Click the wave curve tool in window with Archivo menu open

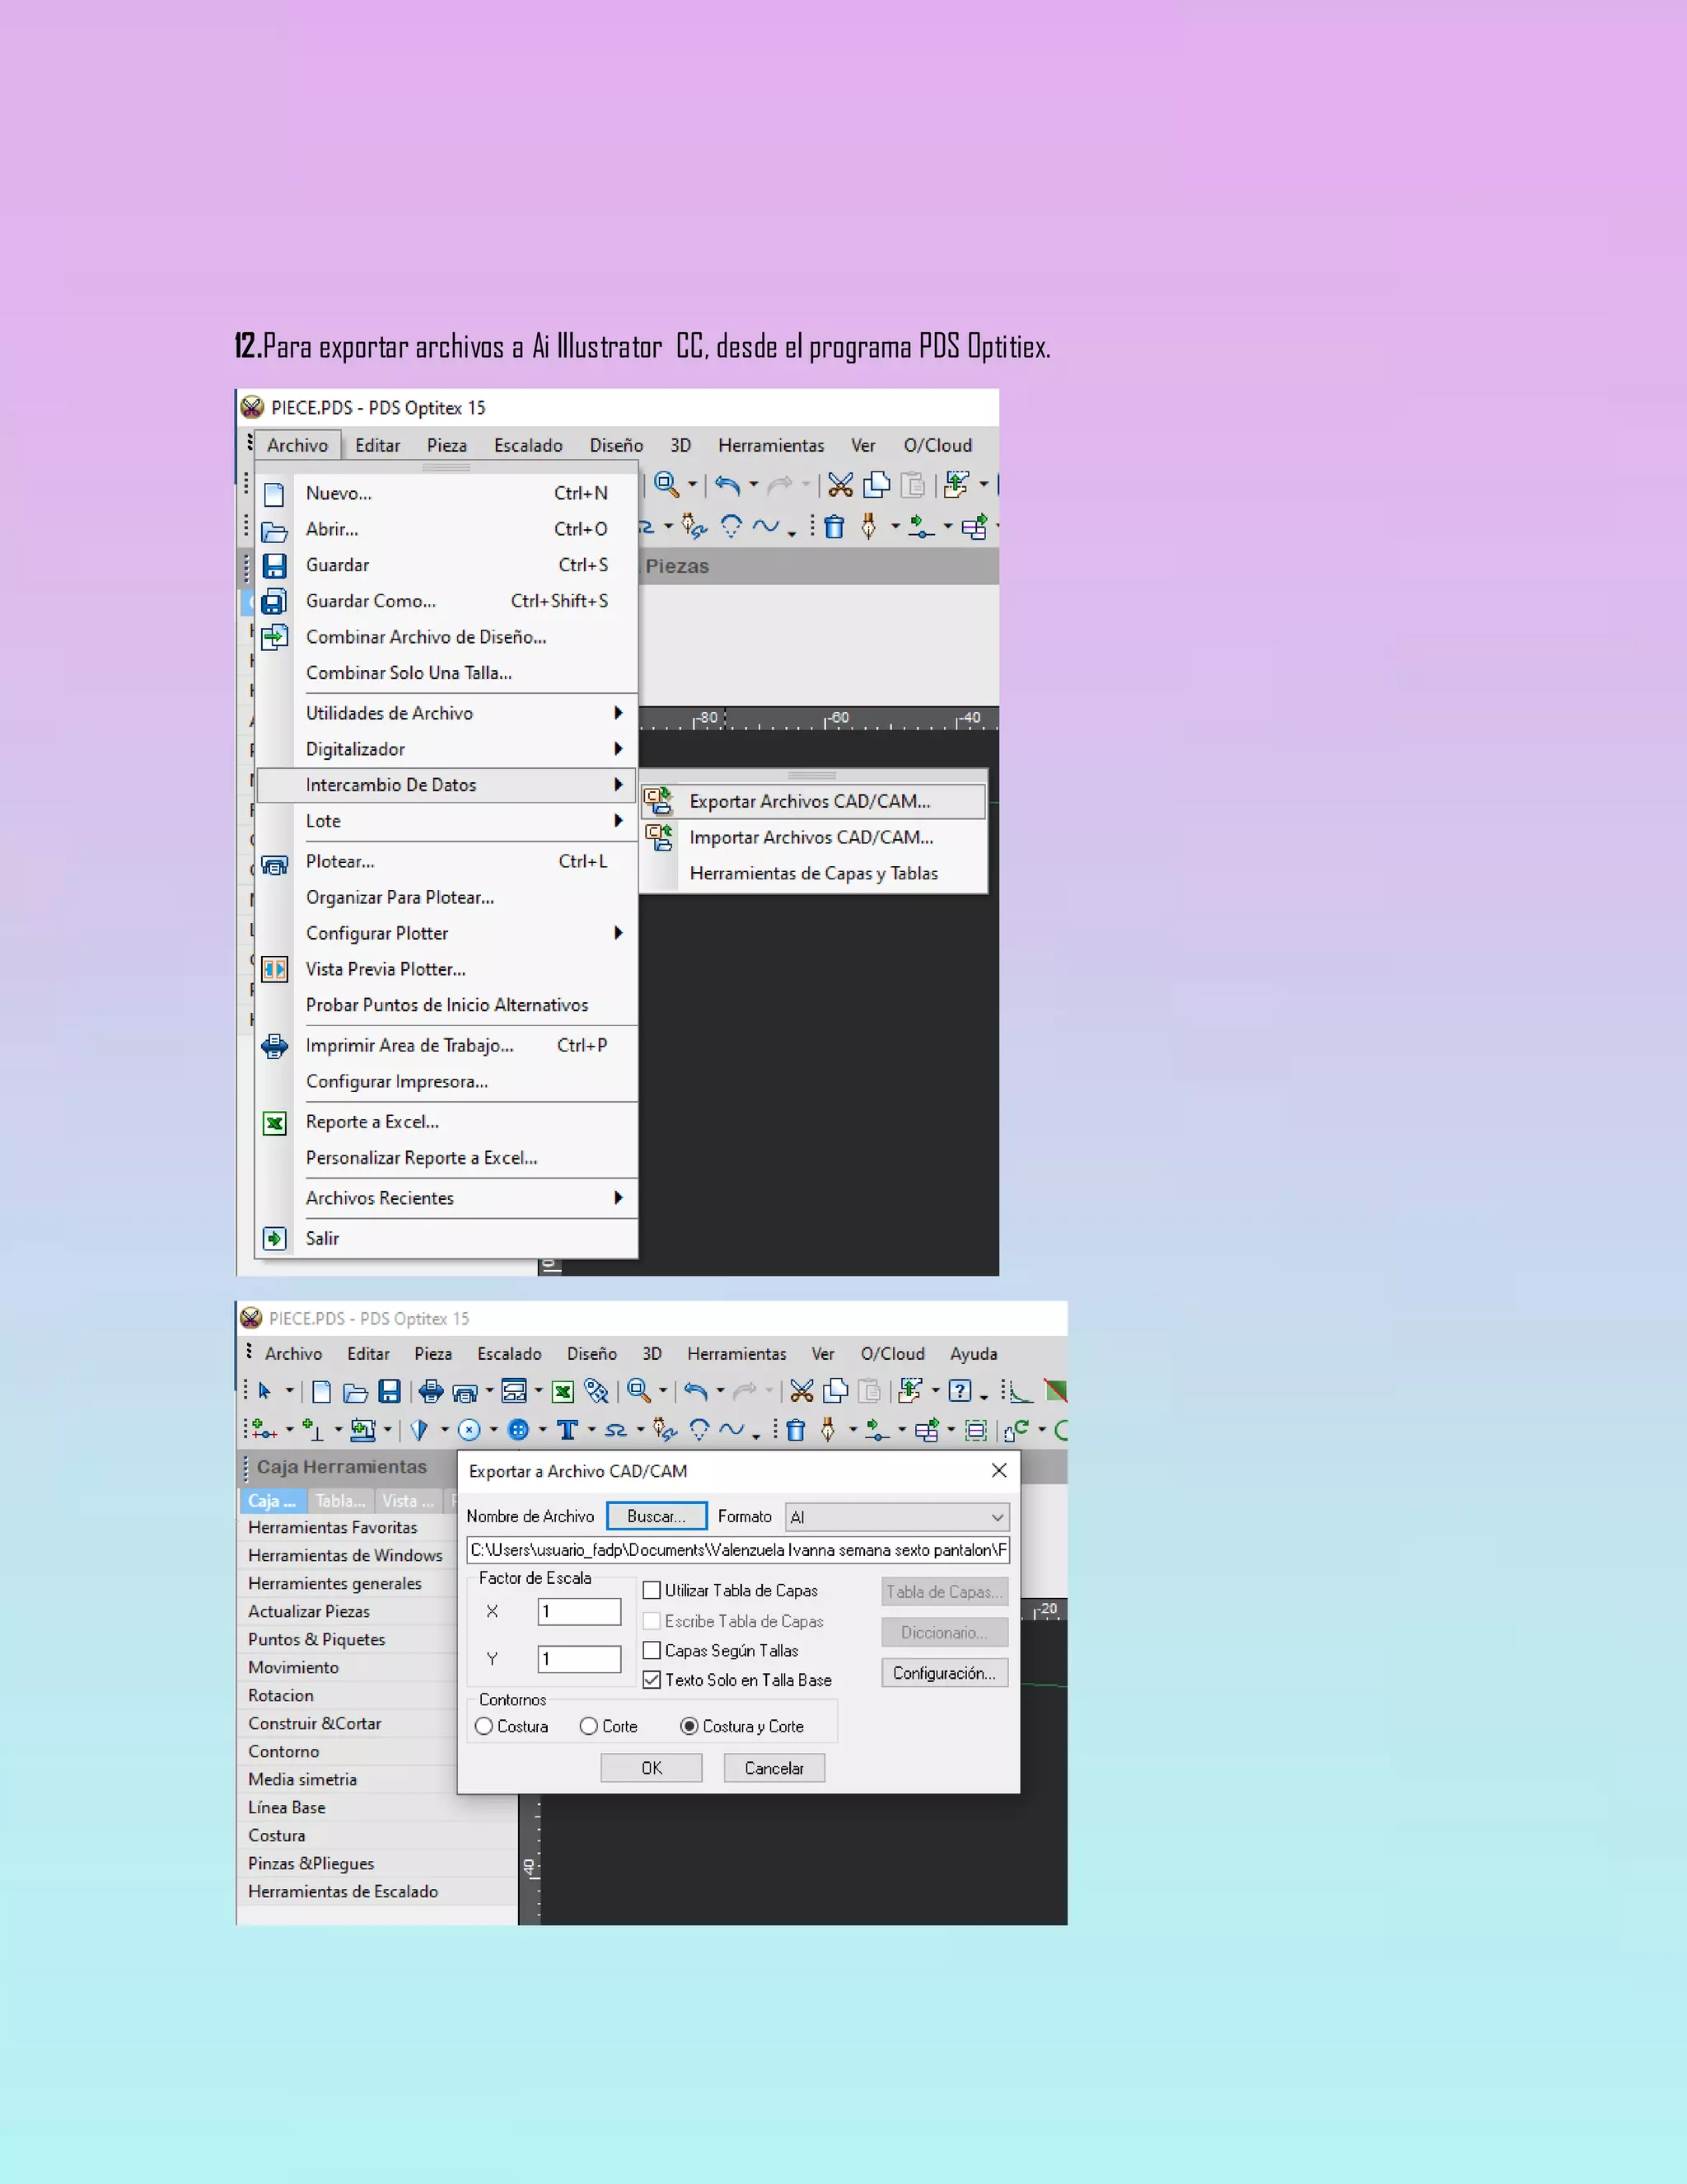[x=765, y=526]
